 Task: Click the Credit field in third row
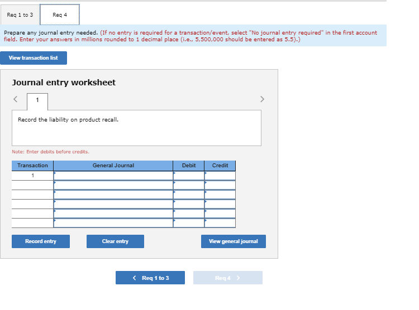pos(220,195)
